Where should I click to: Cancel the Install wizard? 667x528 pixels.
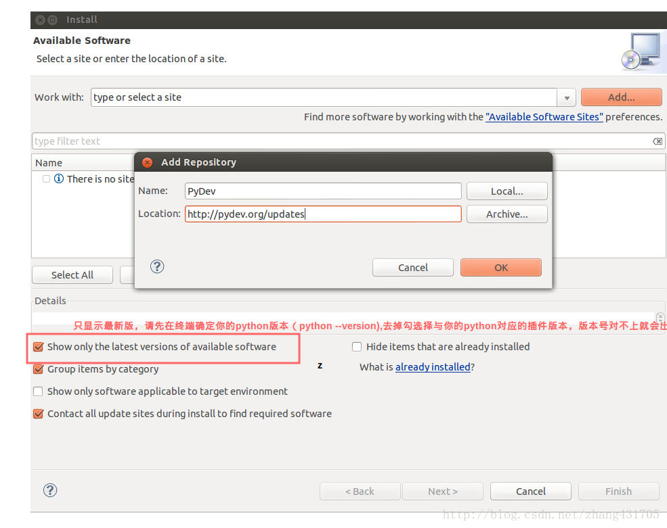(530, 491)
